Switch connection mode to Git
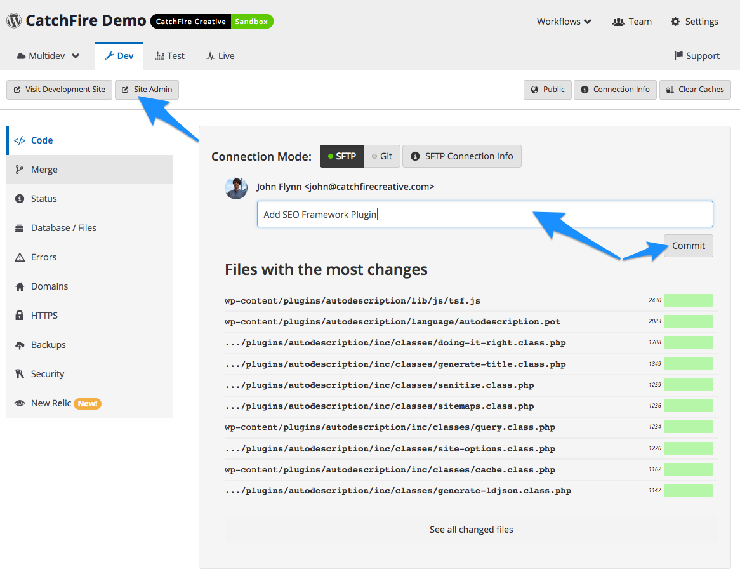This screenshot has height=574, width=740. pyautogui.click(x=382, y=156)
